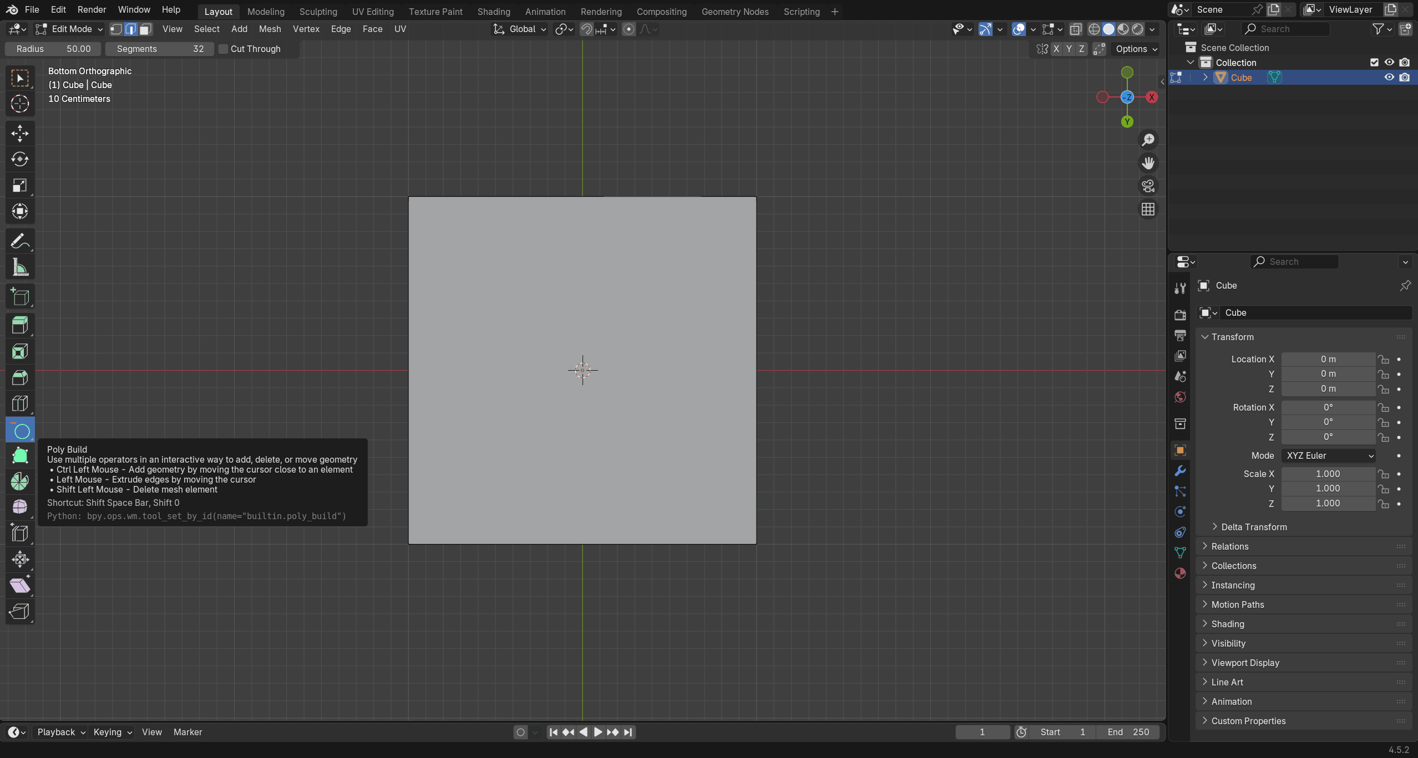The height and width of the screenshot is (758, 1418).
Task: Open the Edit Mode dropdown
Action: (69, 29)
